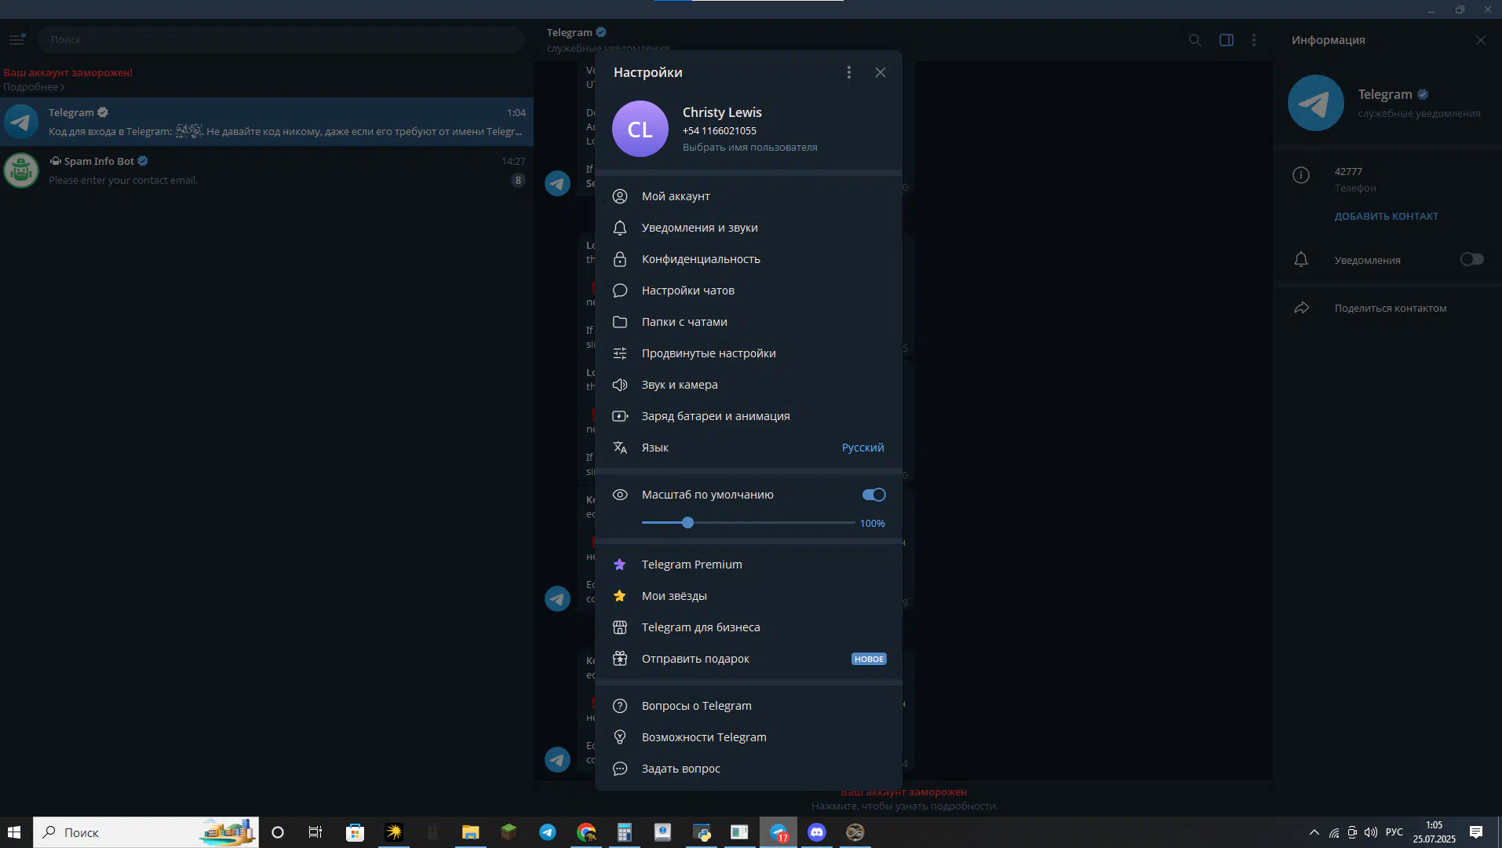
Task: Click the speaker icon for Звук и камера
Action: tap(620, 385)
